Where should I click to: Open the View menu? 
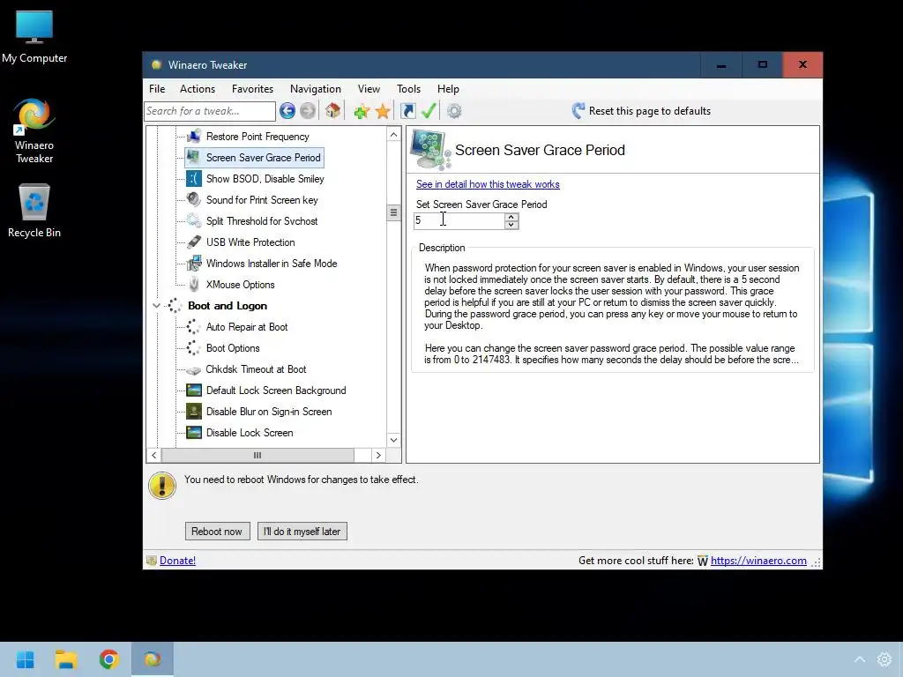tap(369, 89)
